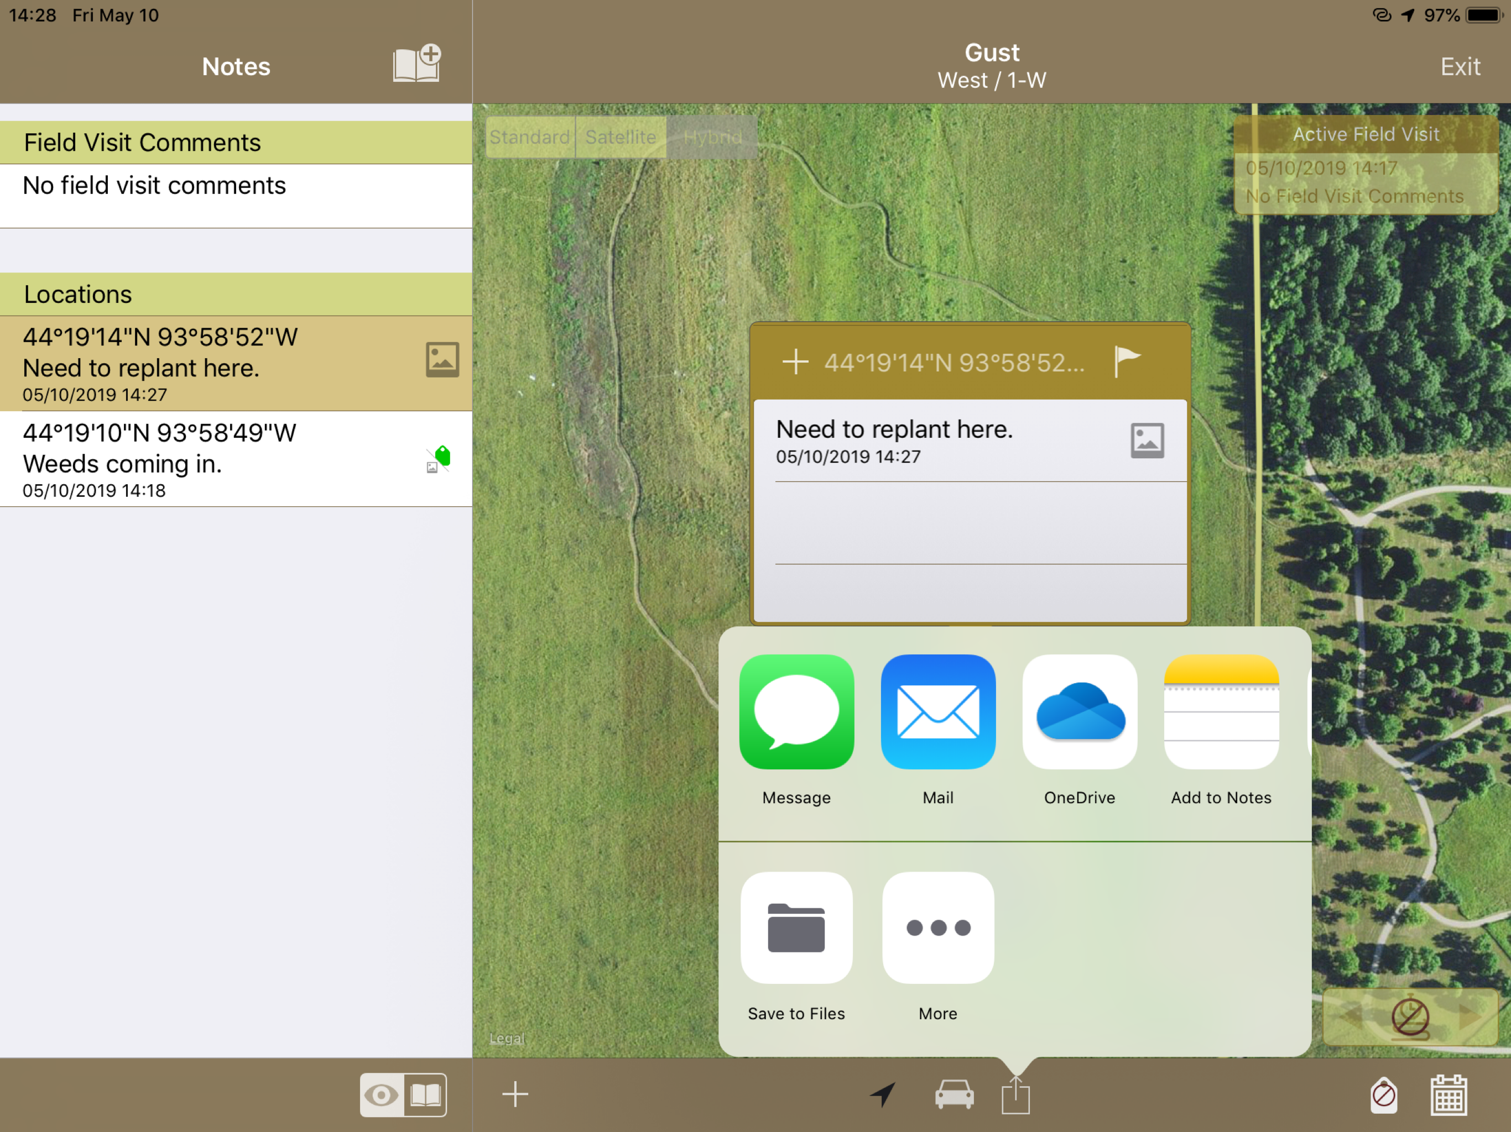Click the plus add icon in bottom toolbar
The width and height of the screenshot is (1511, 1132).
[515, 1094]
